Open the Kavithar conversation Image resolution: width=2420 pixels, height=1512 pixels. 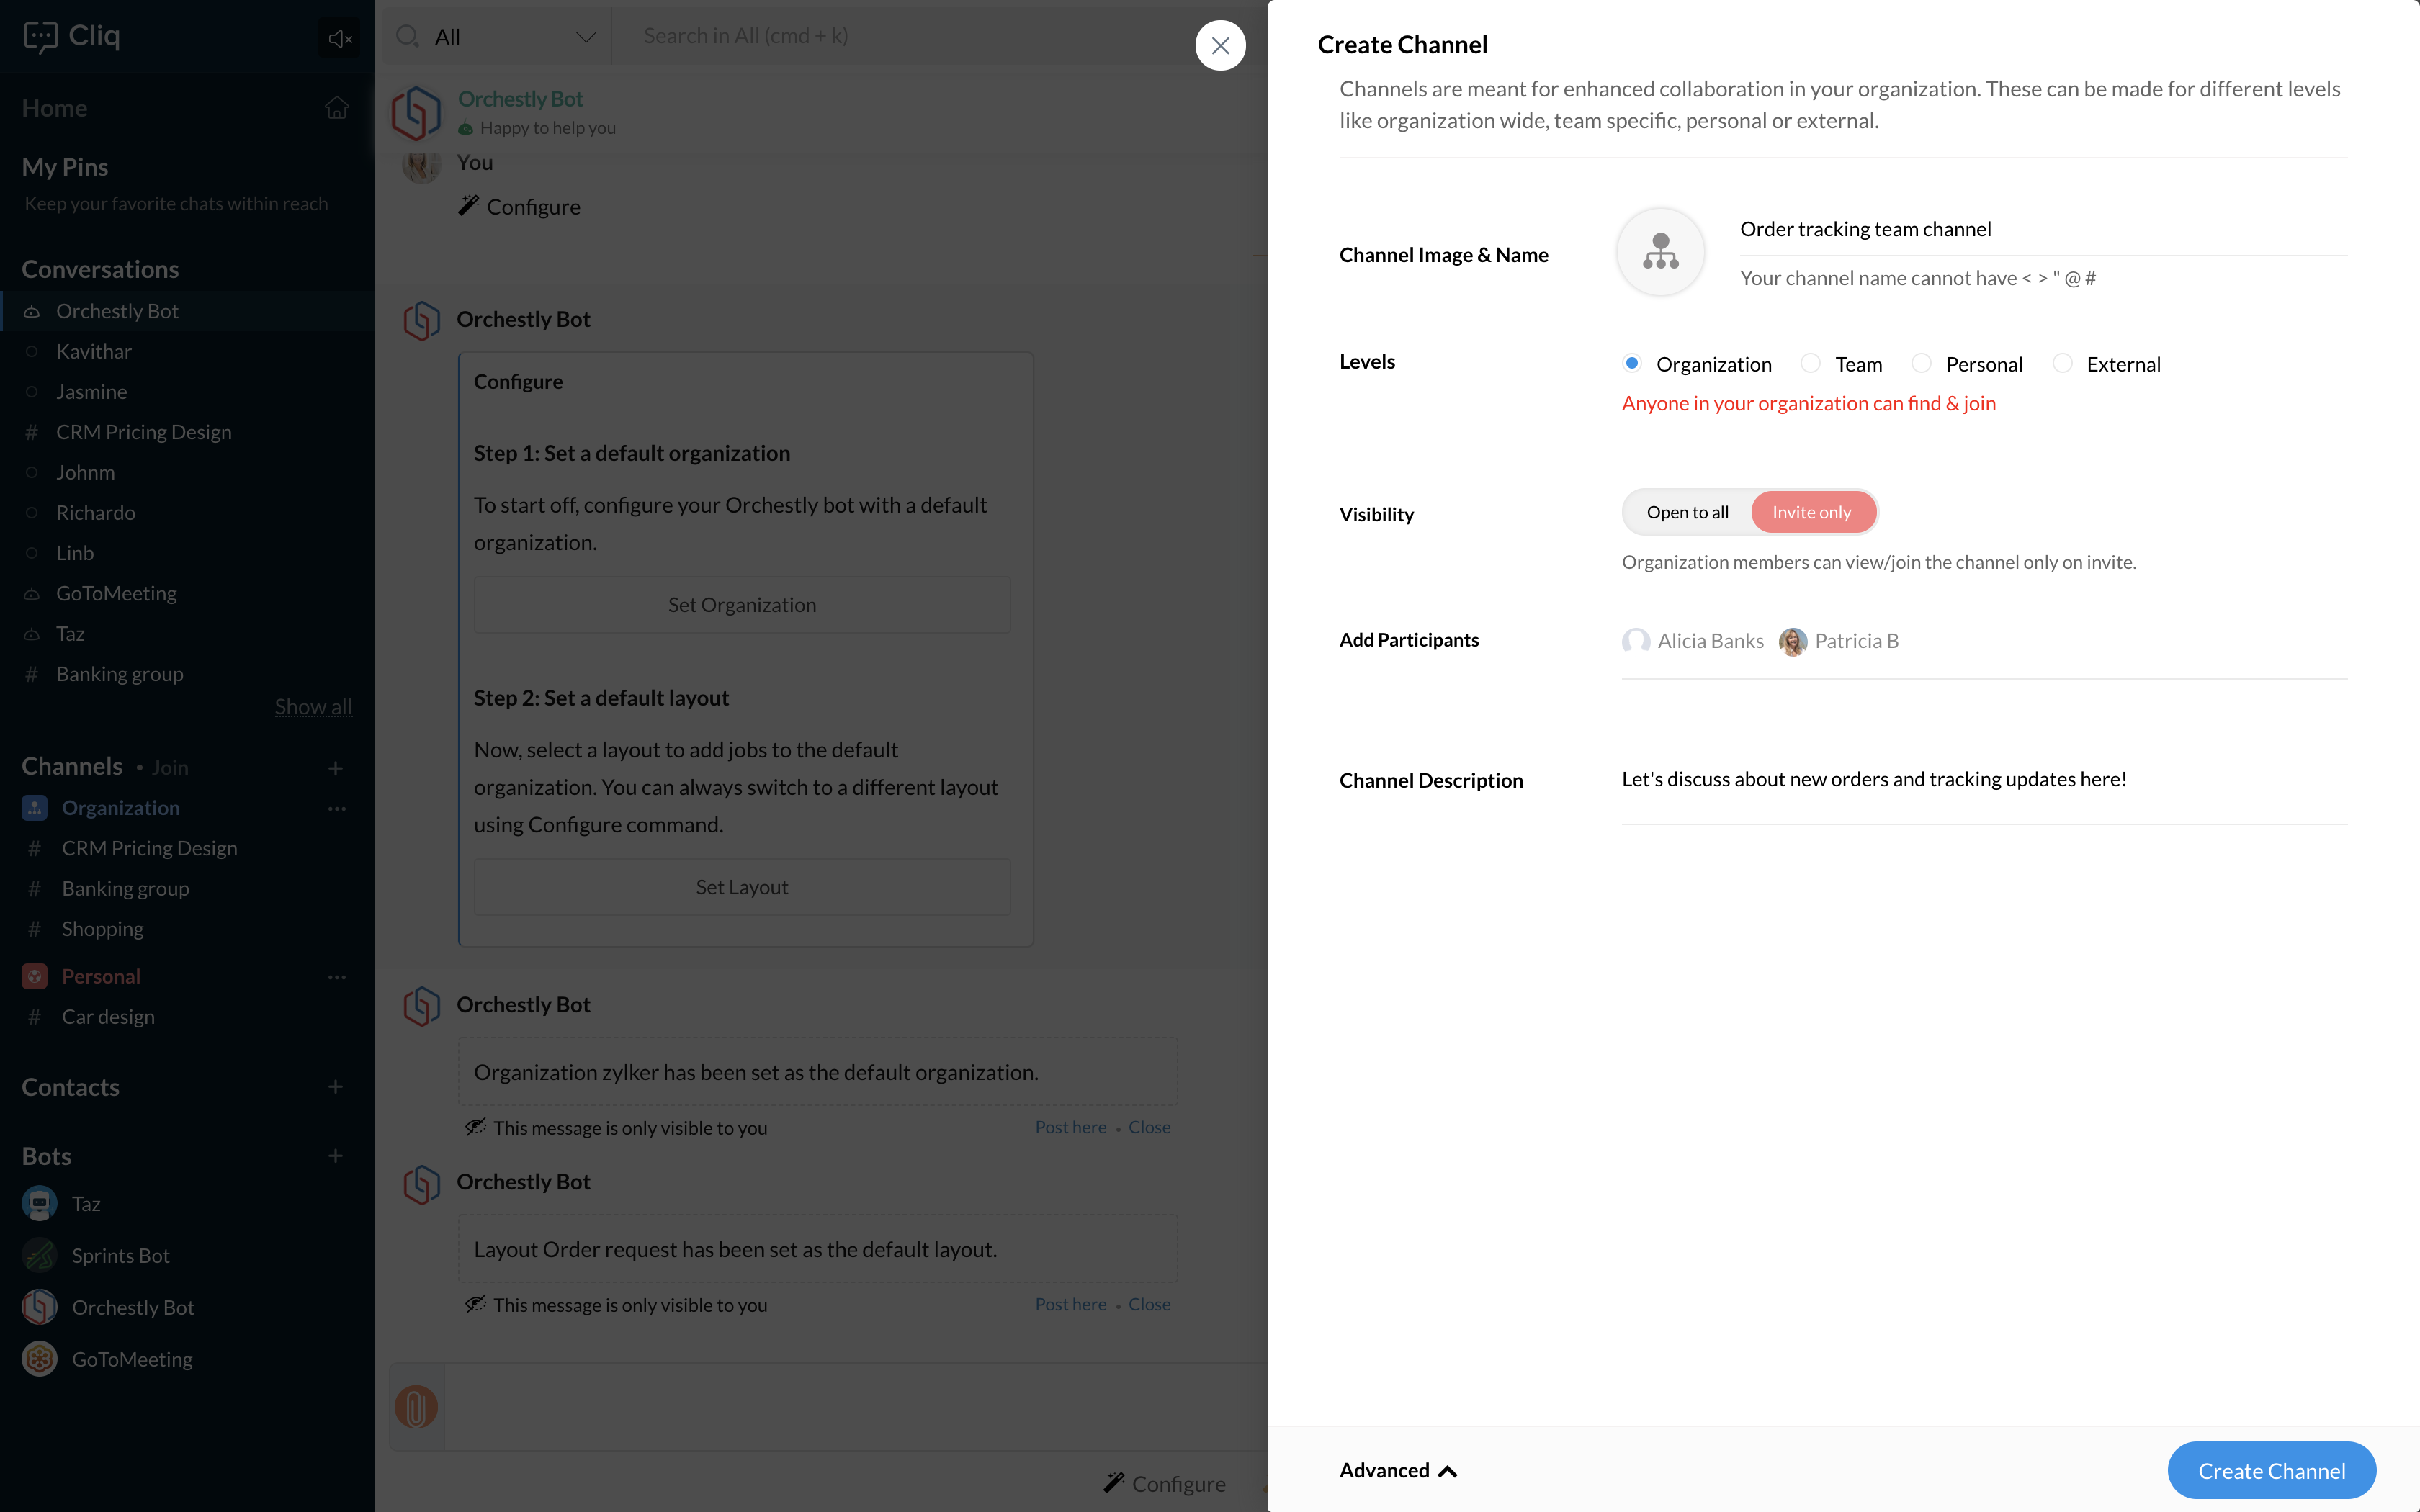[94, 351]
